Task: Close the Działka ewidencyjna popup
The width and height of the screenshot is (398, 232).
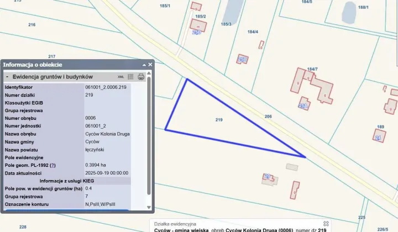Action: (x=326, y=224)
